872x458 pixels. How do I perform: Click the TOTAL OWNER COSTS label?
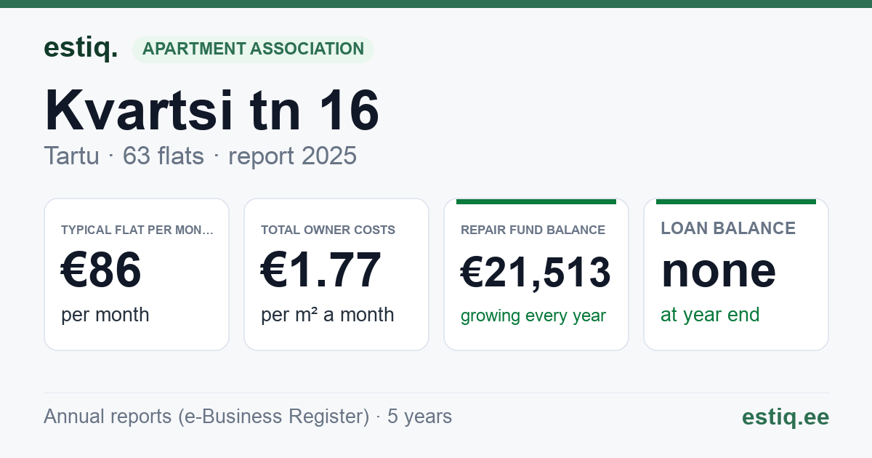click(x=328, y=230)
